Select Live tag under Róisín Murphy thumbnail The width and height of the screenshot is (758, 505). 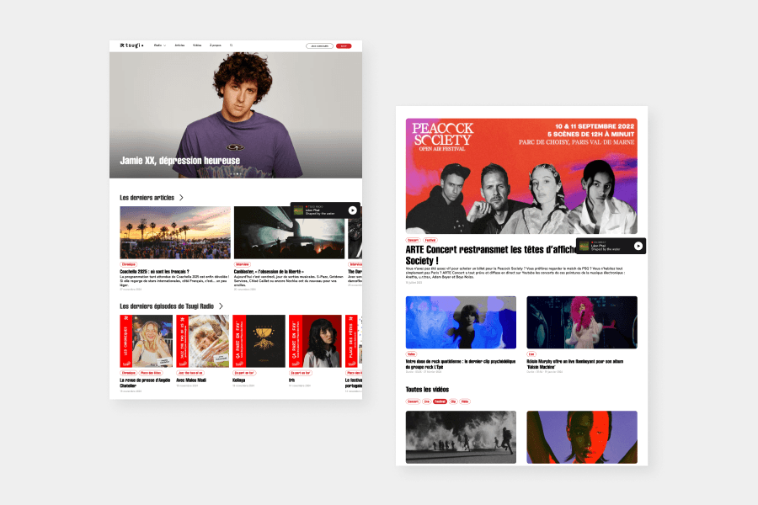[x=531, y=354]
